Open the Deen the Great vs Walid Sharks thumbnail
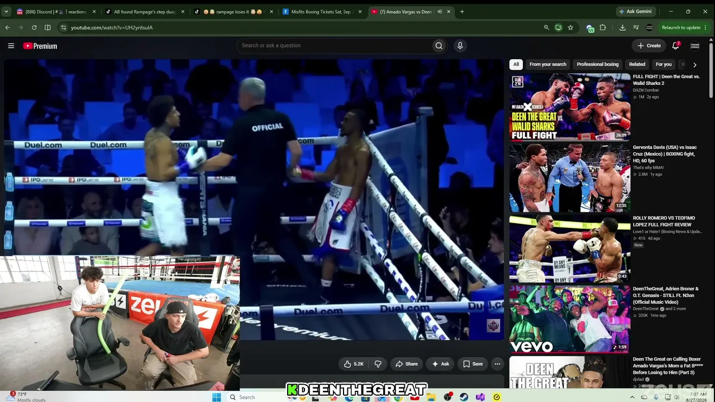Screen dimensions: 715x402 pyautogui.click(x=570, y=107)
